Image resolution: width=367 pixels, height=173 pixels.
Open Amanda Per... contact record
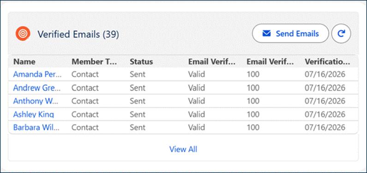(37, 74)
